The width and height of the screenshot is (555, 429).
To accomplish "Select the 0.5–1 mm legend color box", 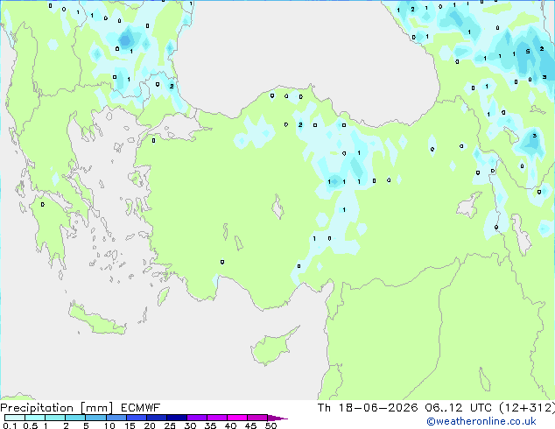I will tap(35, 418).
